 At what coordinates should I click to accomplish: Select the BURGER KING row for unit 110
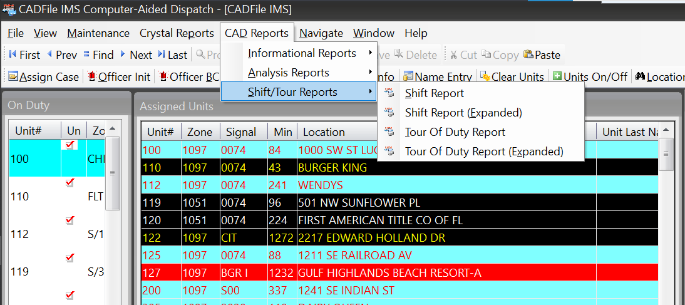(332, 168)
